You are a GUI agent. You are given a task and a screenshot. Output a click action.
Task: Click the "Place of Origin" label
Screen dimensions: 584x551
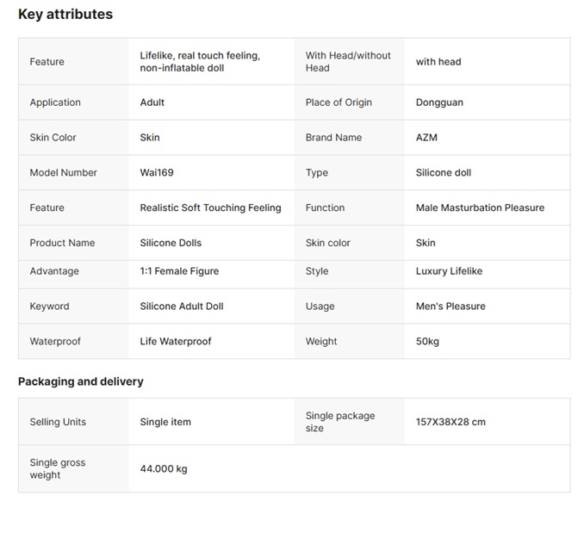339,102
